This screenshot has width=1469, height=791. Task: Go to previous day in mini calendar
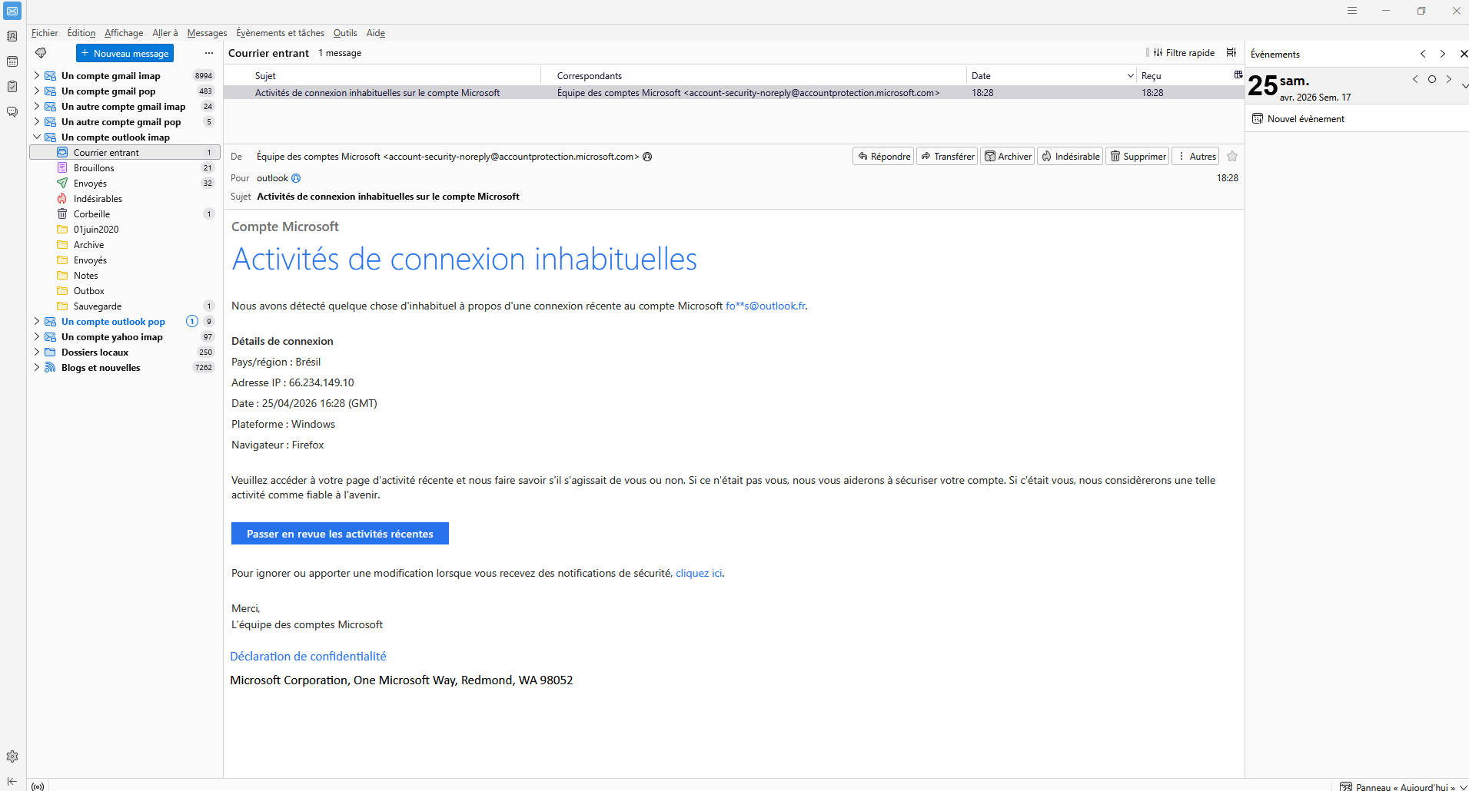point(1415,79)
